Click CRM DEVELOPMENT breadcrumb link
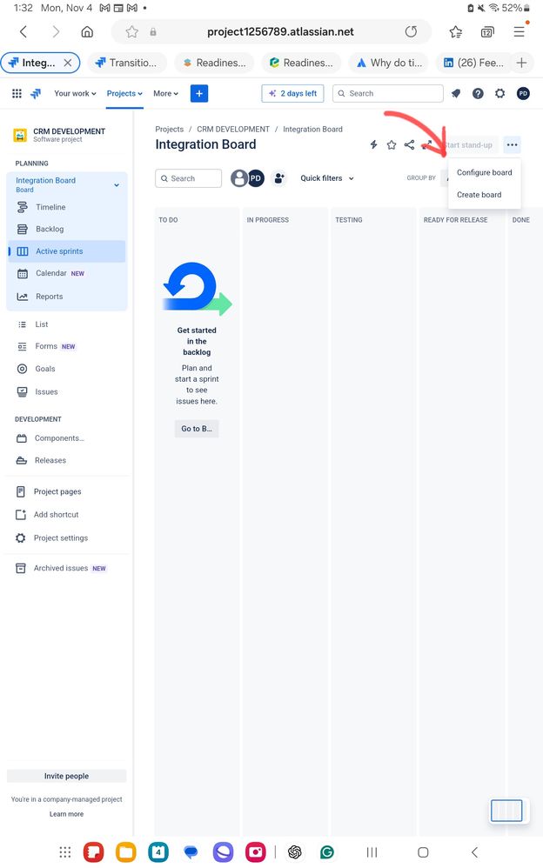This screenshot has height=868, width=543. point(233,130)
